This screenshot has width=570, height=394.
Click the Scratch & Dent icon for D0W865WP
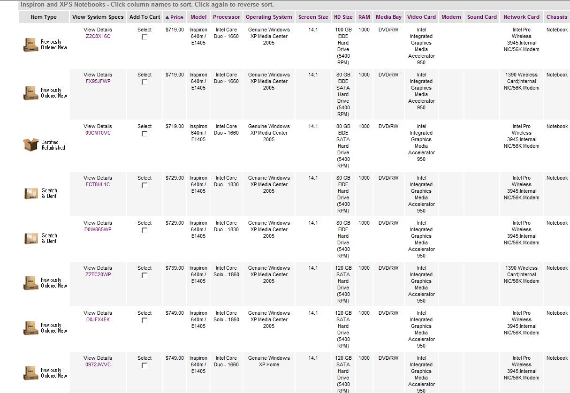[x=31, y=238]
